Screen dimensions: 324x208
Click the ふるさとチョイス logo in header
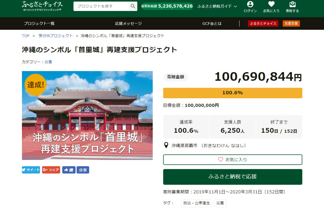pos(42,6)
